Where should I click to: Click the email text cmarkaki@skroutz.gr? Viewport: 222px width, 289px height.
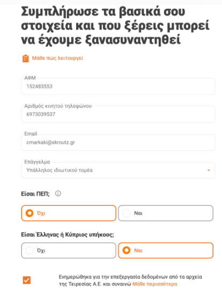point(50,142)
